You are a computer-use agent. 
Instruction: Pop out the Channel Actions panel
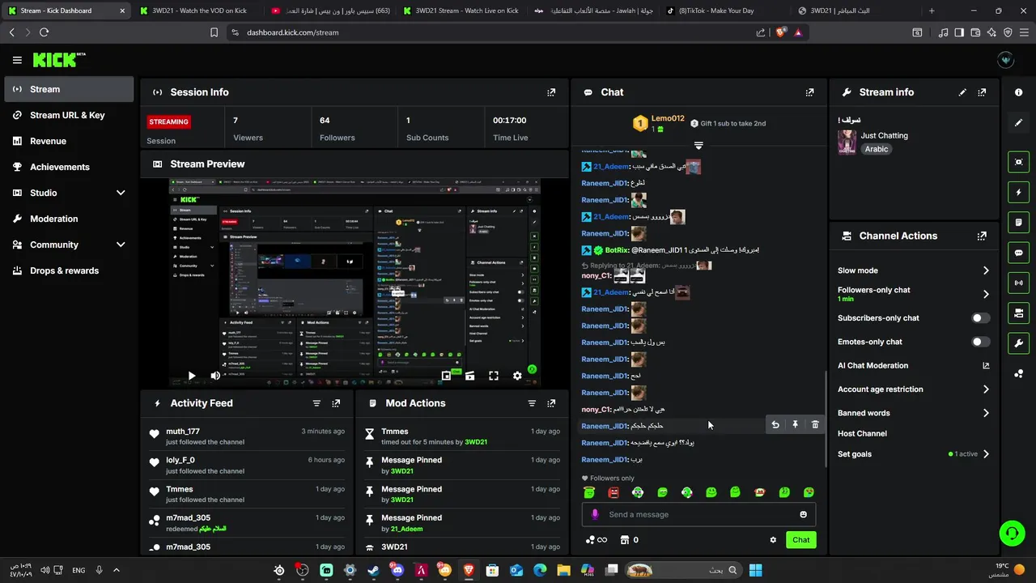982,236
